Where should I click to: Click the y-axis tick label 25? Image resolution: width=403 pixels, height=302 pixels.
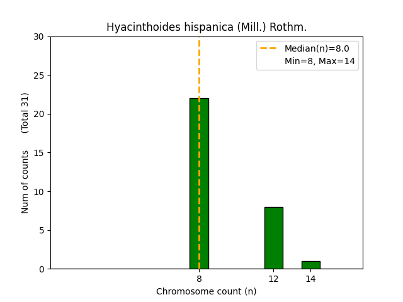(40, 75)
